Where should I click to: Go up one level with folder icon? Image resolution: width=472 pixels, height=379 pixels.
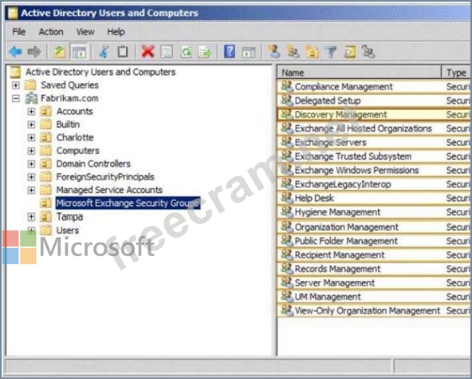tap(59, 52)
